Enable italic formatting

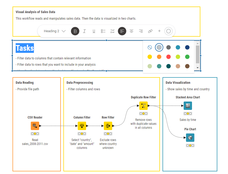click(x=84, y=31)
